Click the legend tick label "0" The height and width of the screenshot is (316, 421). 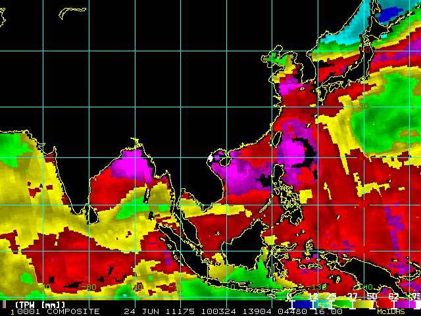point(289,296)
